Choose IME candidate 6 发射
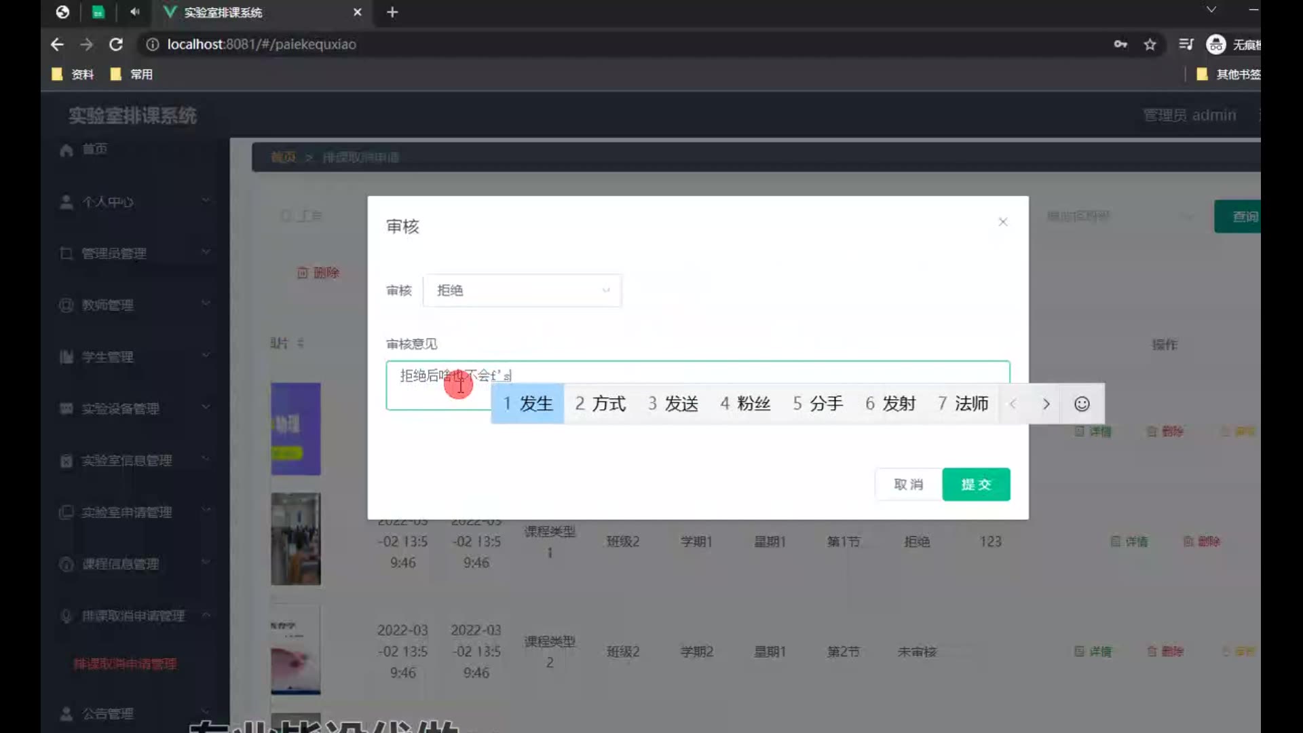The width and height of the screenshot is (1303, 733). coord(891,404)
